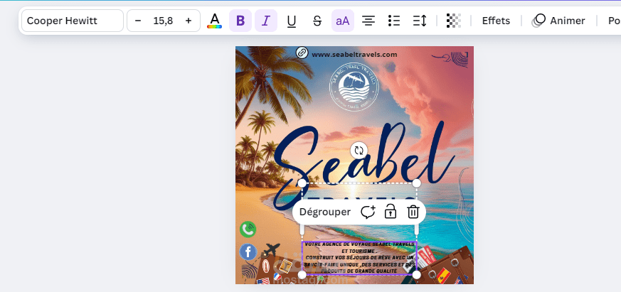
Task: Open the Cooper Hewitt font selector
Action: click(73, 21)
